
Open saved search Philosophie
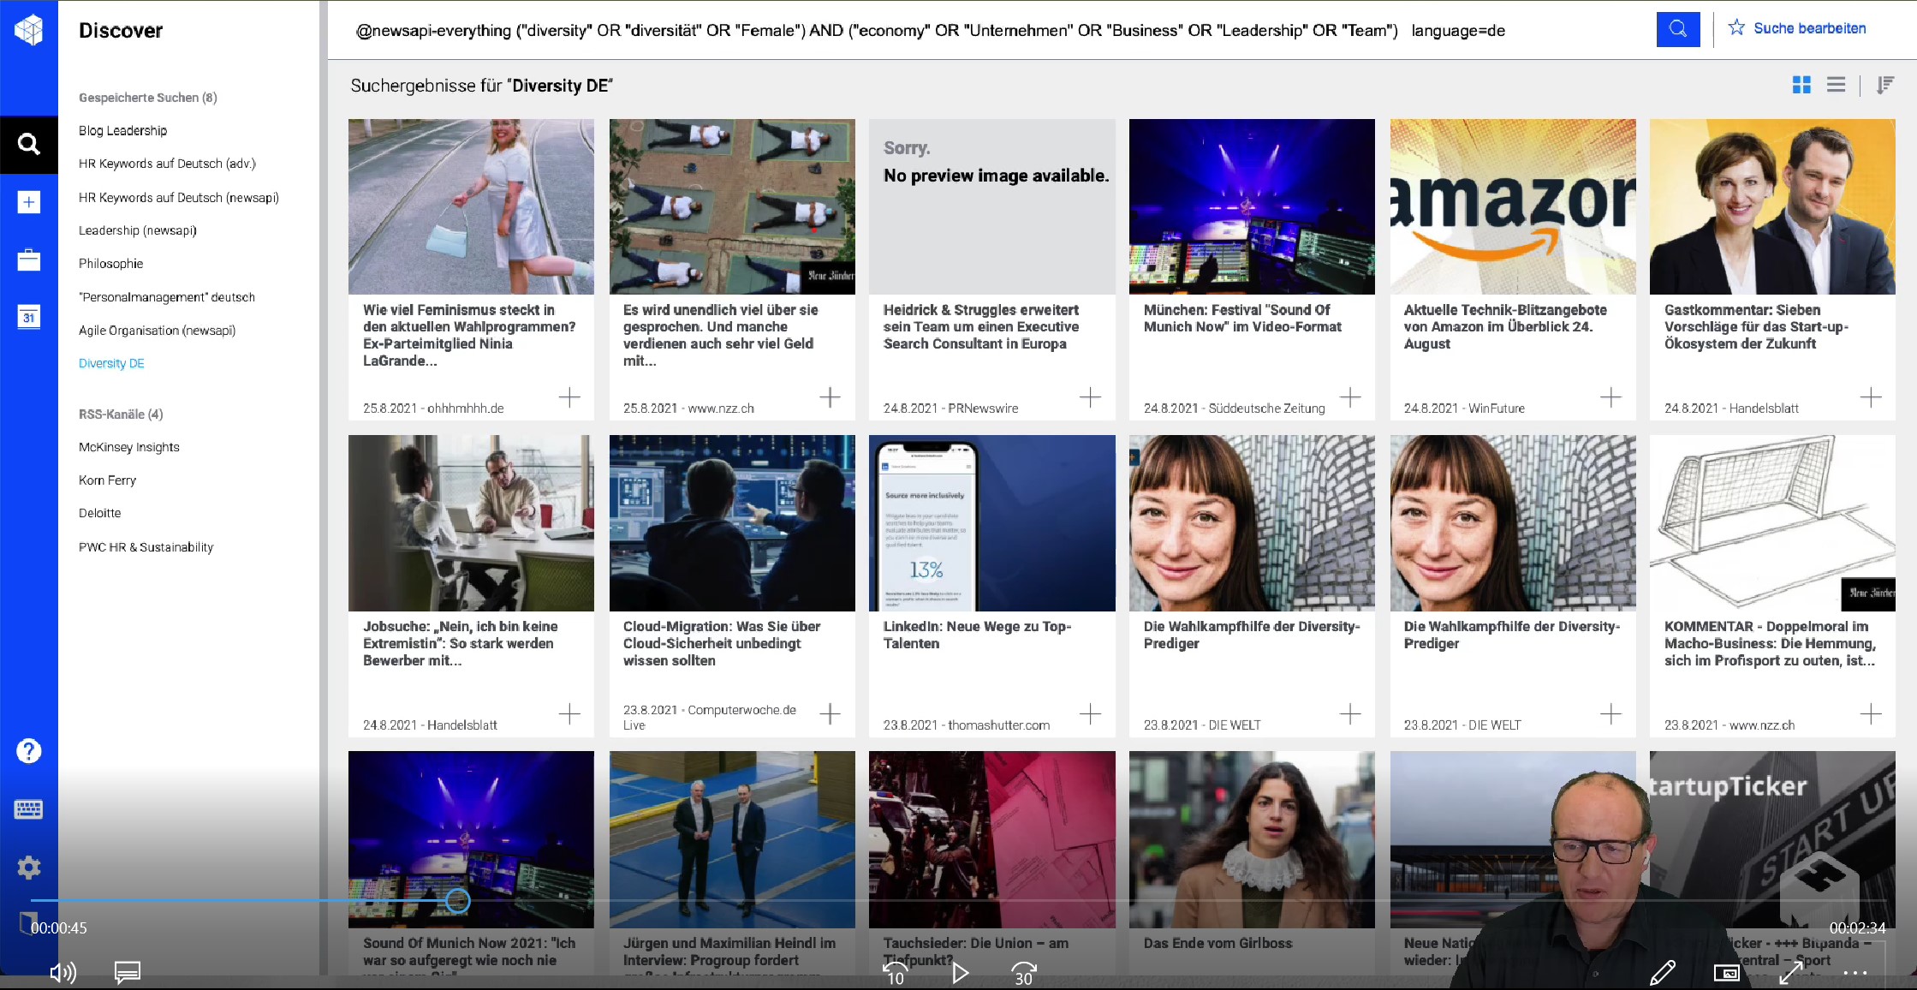pos(111,264)
